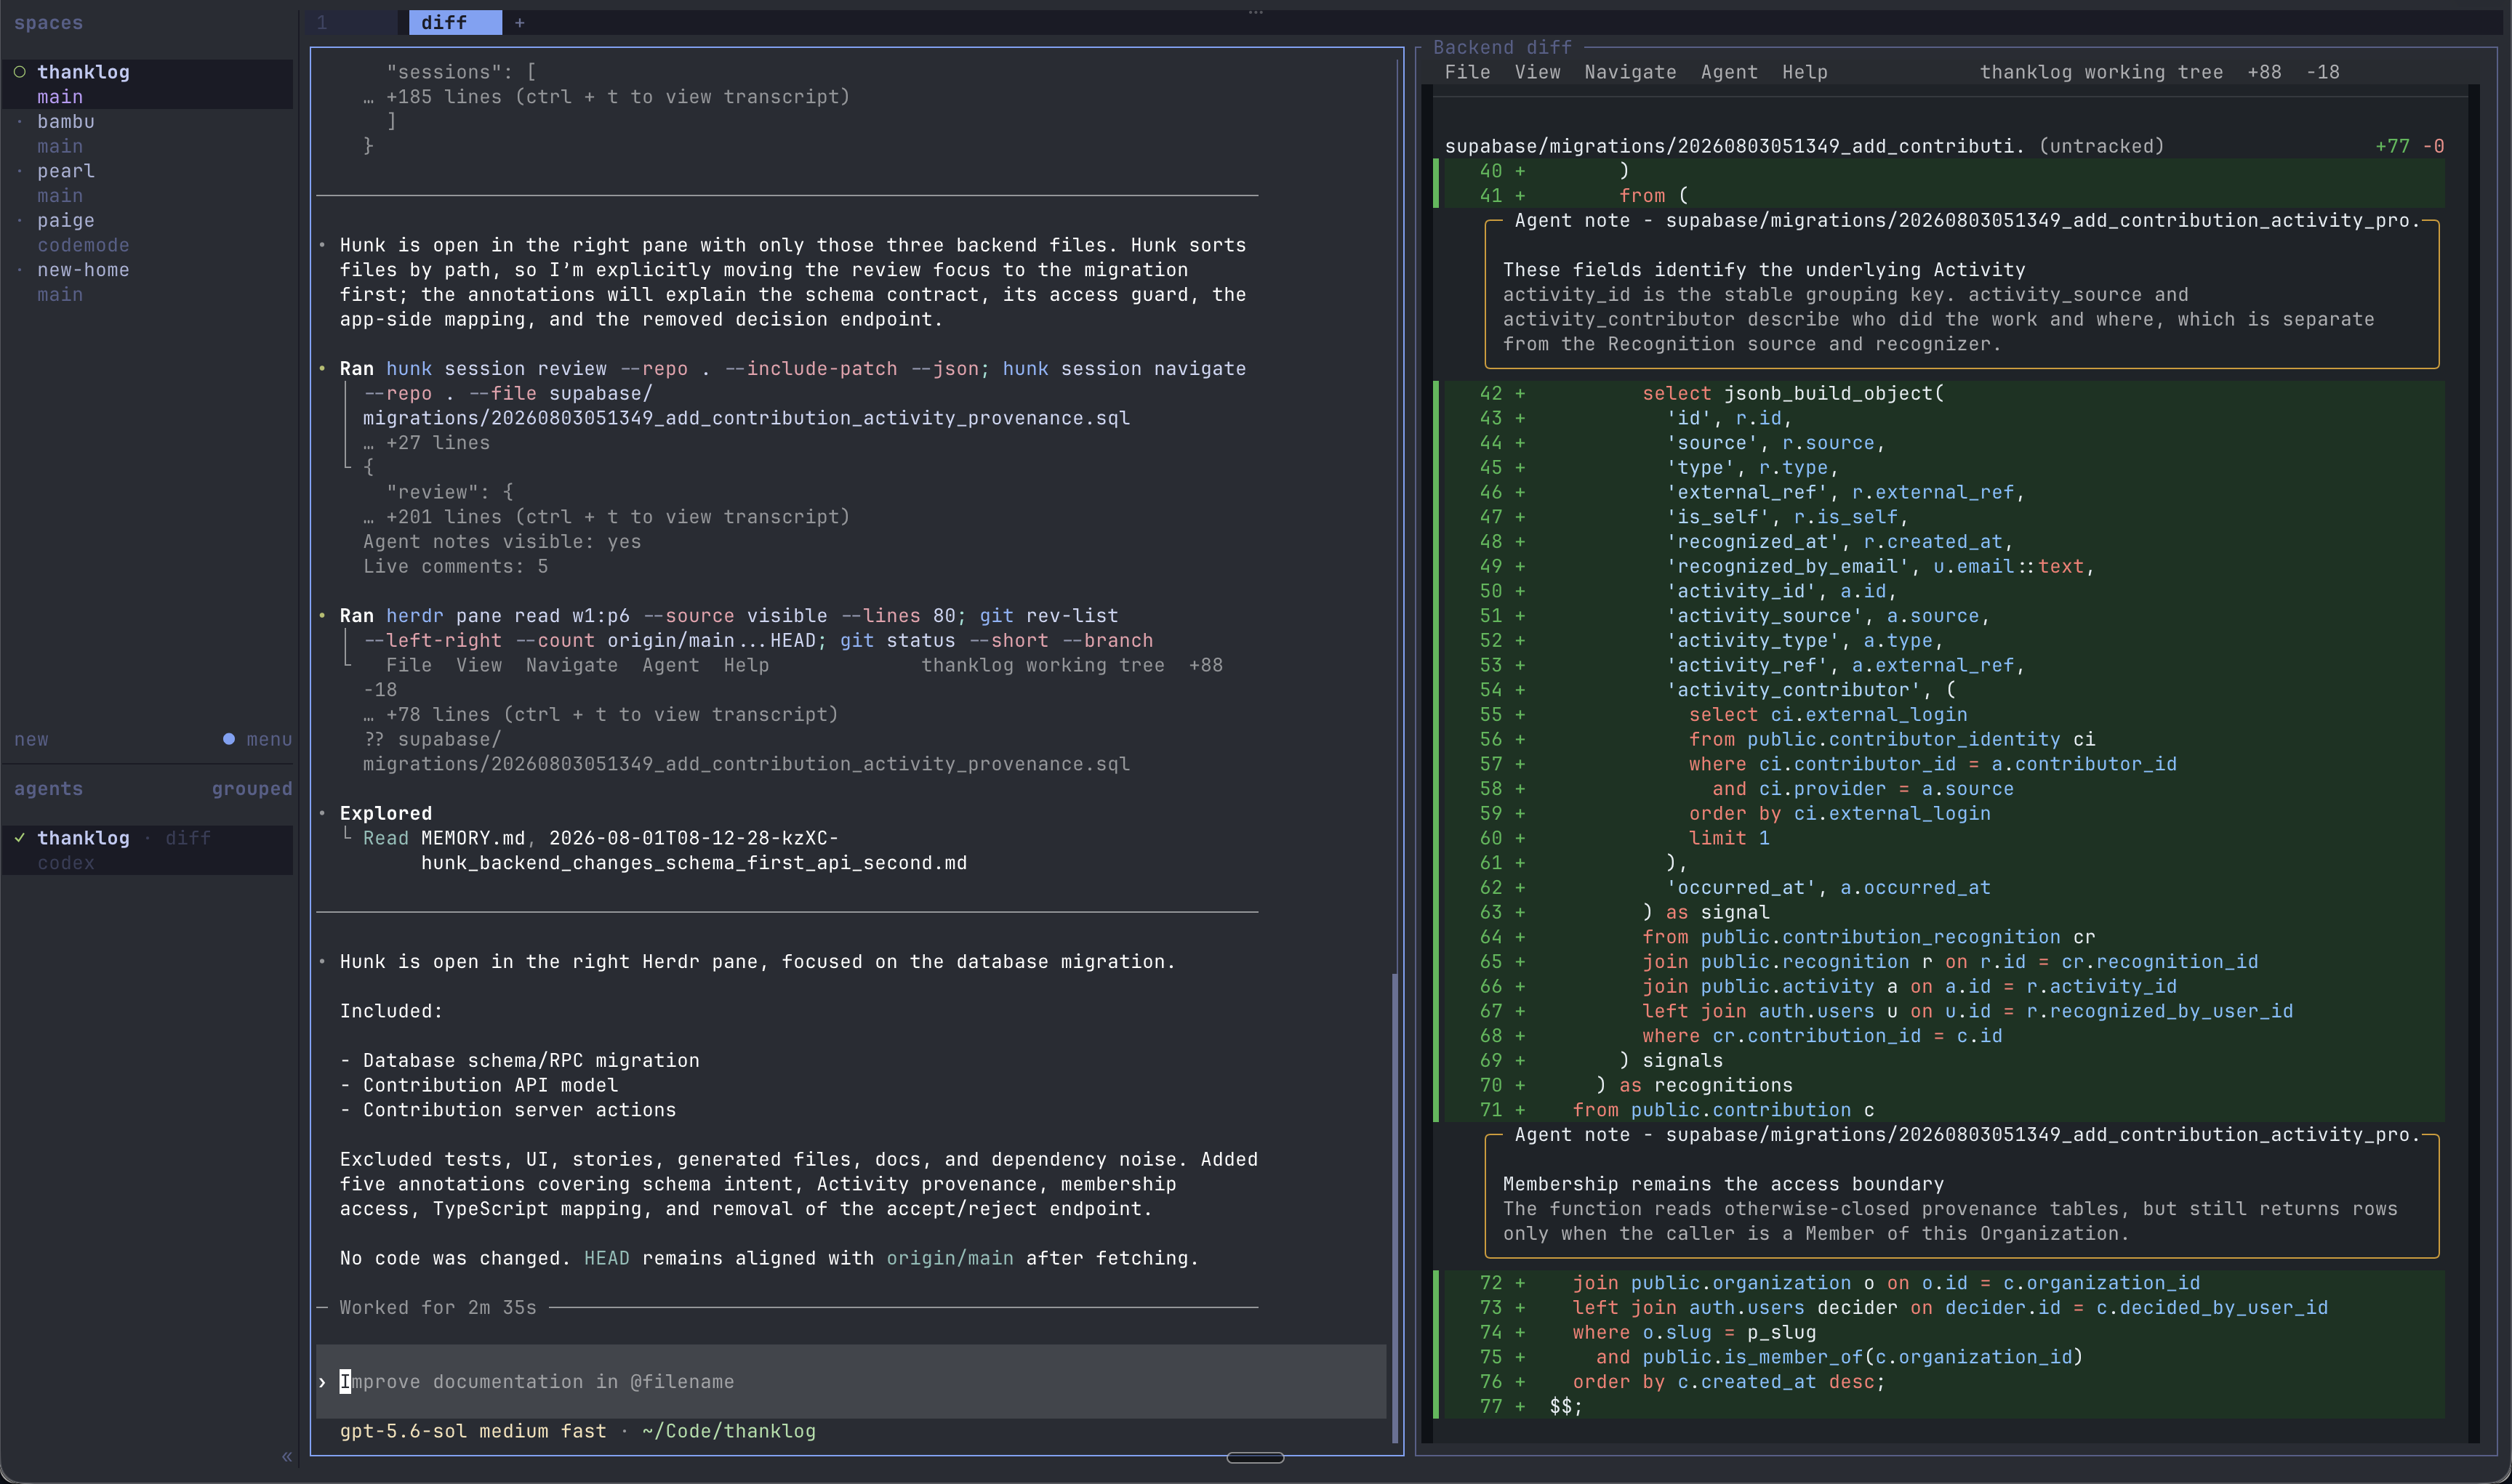Focus the prompt input field

click(851, 1381)
